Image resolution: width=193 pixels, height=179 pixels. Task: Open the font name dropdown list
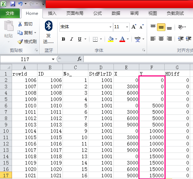(x=110, y=27)
